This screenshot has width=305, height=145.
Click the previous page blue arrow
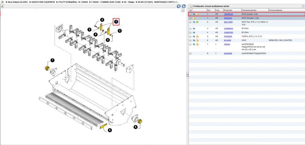[178, 6]
